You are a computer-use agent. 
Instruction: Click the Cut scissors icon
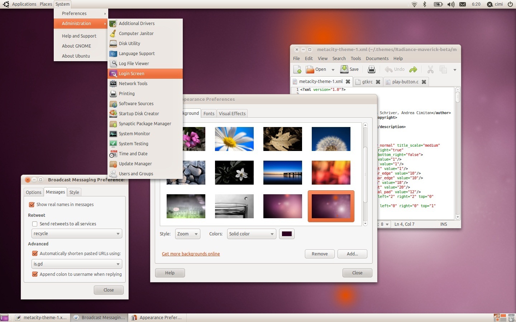pyautogui.click(x=430, y=69)
